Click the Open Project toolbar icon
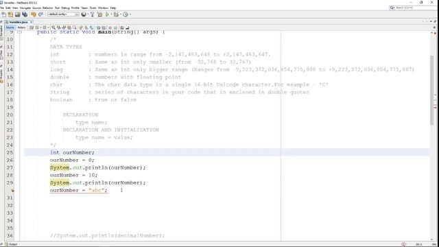This screenshot has width=439, height=247. (x=17, y=14)
